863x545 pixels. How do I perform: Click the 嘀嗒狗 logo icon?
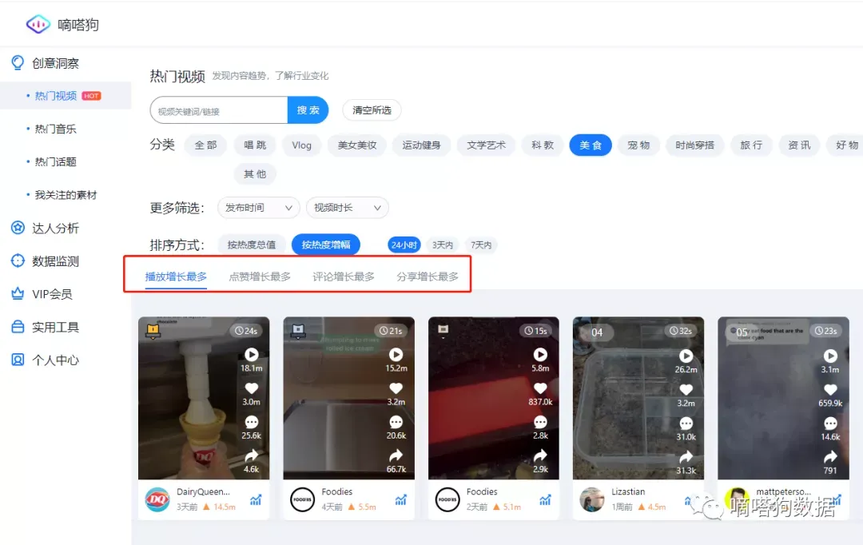[x=38, y=24]
